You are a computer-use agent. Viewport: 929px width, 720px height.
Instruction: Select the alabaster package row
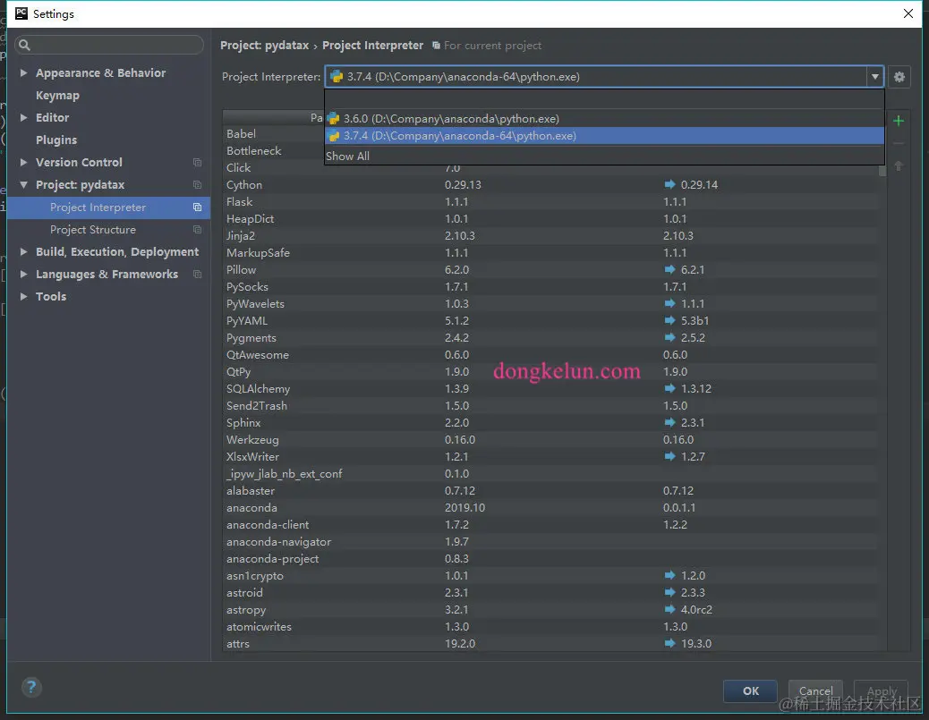tap(551, 490)
